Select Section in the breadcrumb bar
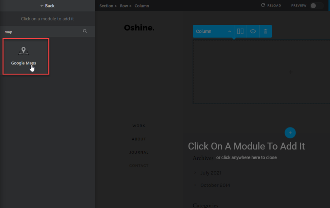 (x=105, y=5)
